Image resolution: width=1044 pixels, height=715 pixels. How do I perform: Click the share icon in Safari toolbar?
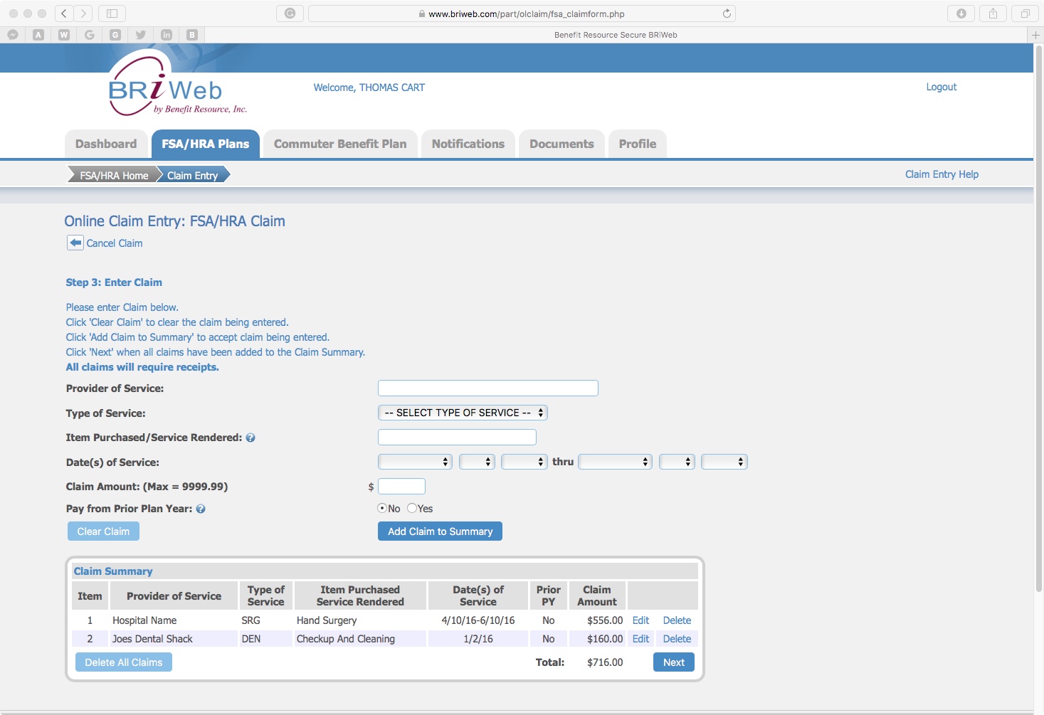[993, 12]
